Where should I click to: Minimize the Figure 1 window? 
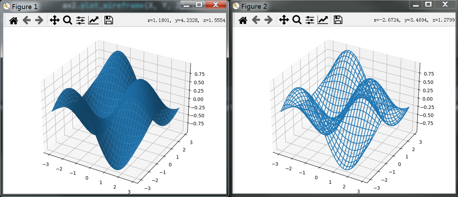coord(186,5)
